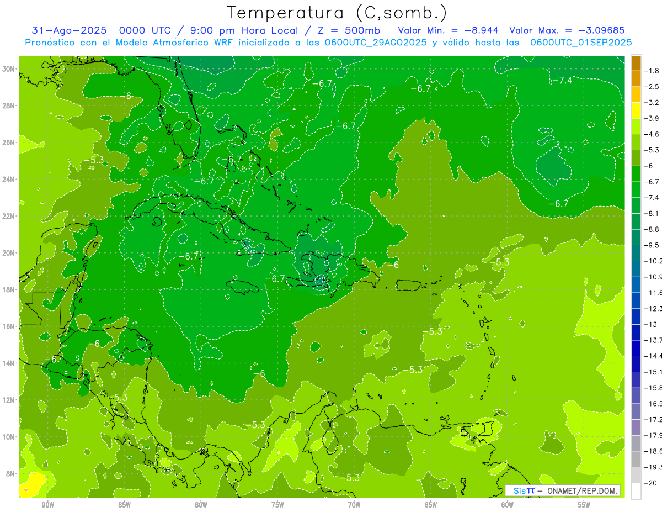Click latitude axis label "18N"
This screenshot has height=512, width=662.
[9, 289]
